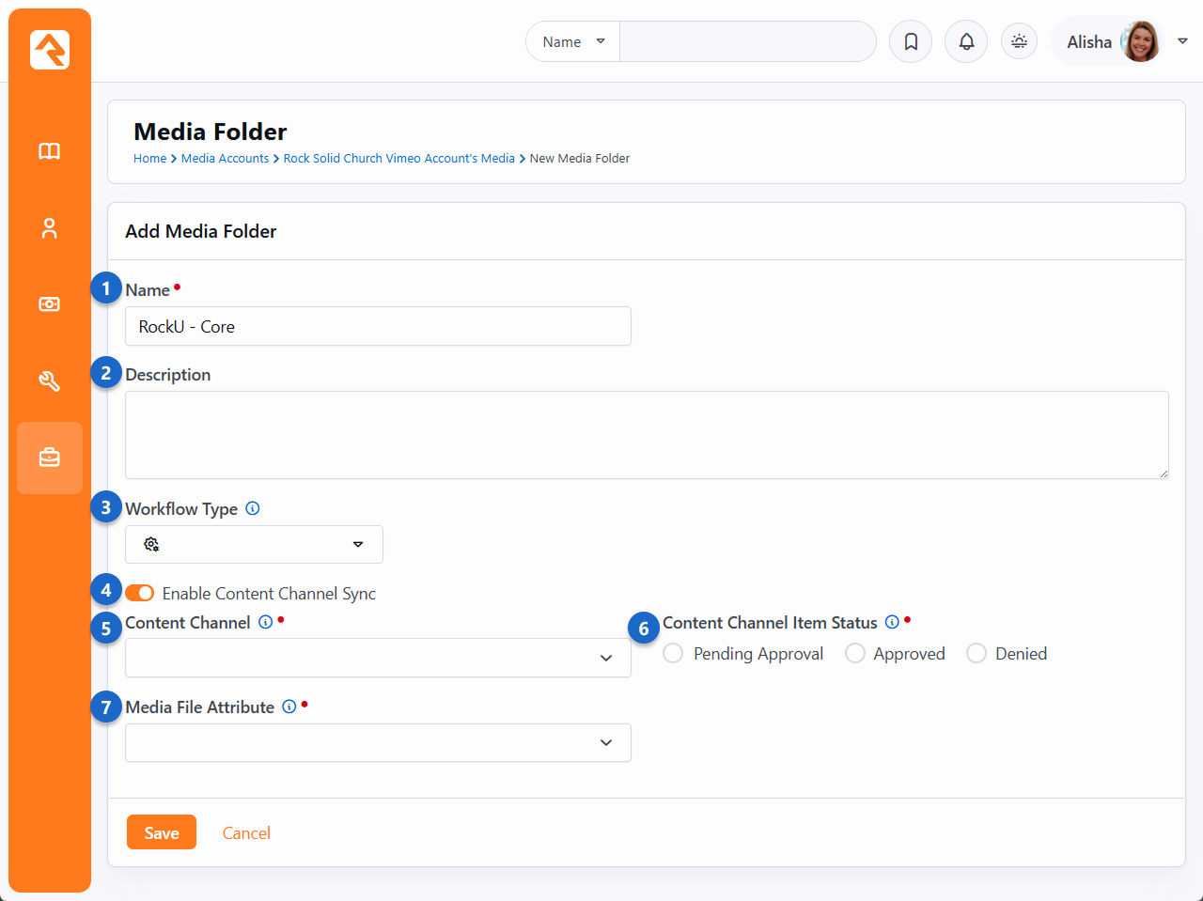Open the money icon in sidebar

pos(50,304)
